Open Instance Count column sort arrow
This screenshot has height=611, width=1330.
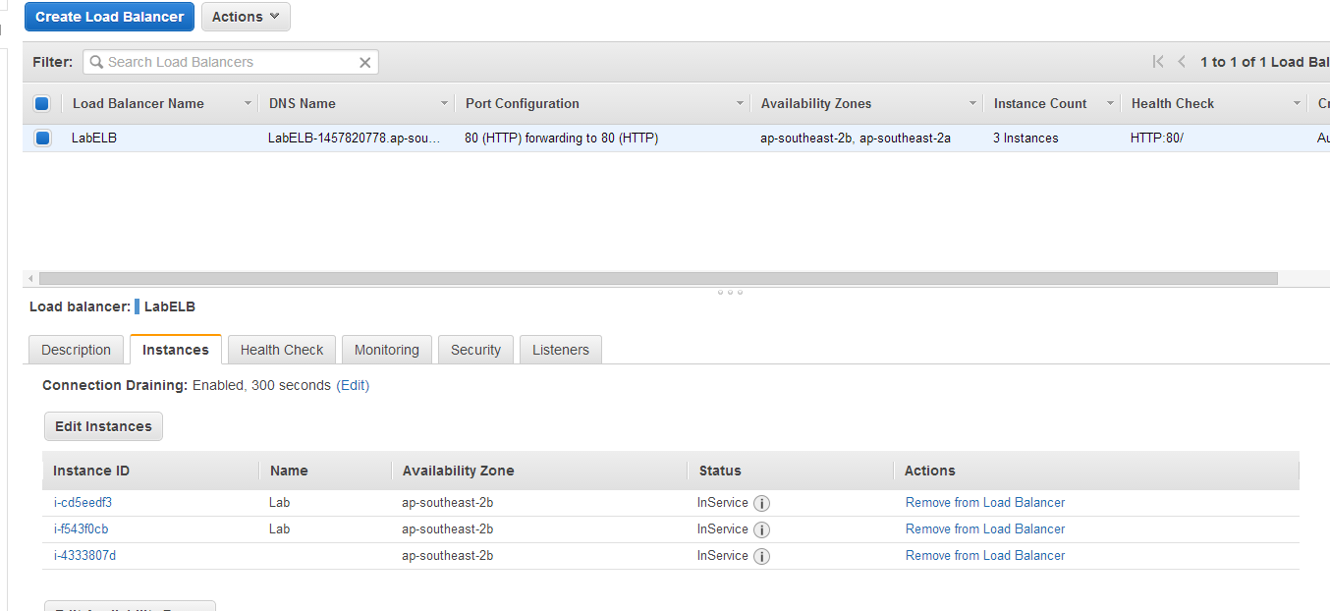tap(1110, 104)
